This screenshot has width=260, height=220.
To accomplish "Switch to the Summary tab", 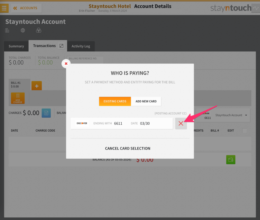I will click(x=16, y=46).
